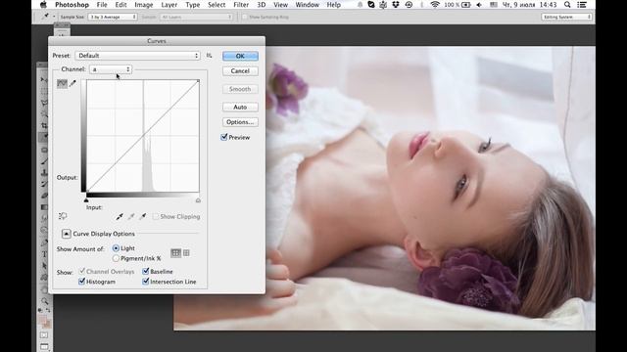The image size is (627, 352).
Task: Click the portrait photo canvas
Action: (430, 188)
